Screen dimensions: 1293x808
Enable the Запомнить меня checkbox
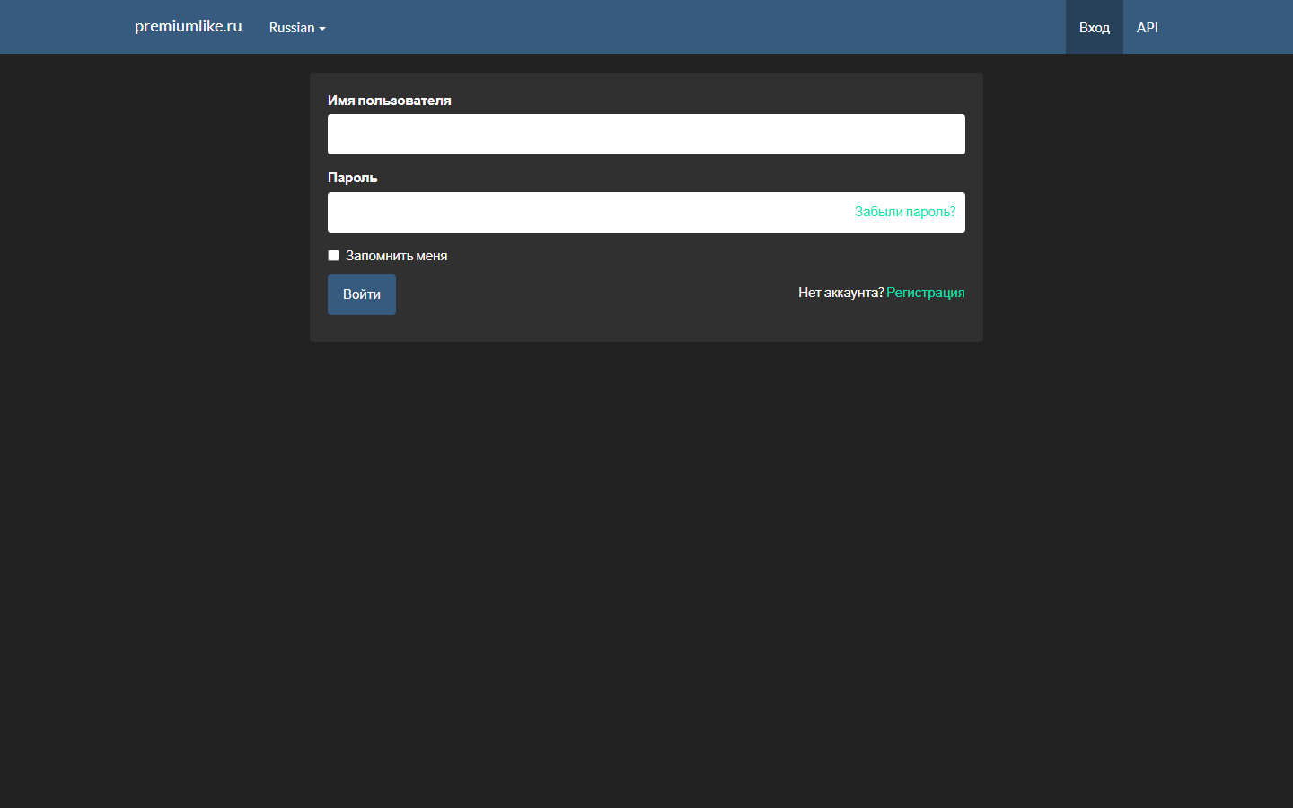333,256
